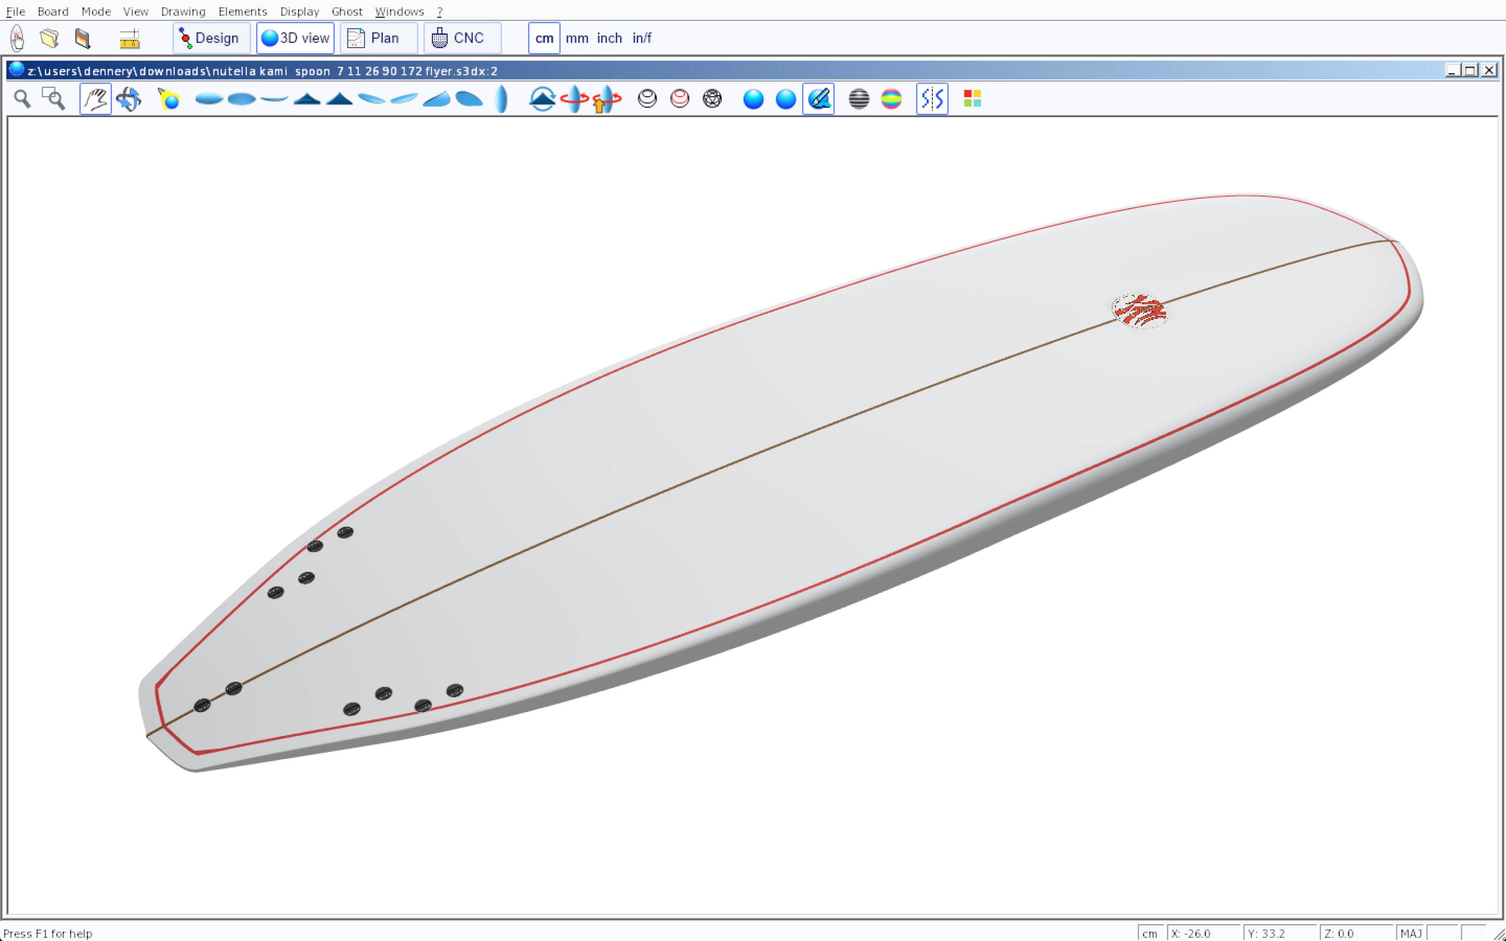Toggle the symmetry mirror display button
The image size is (1506, 941).
[x=932, y=99]
